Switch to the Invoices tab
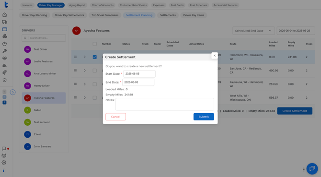 point(27,5)
